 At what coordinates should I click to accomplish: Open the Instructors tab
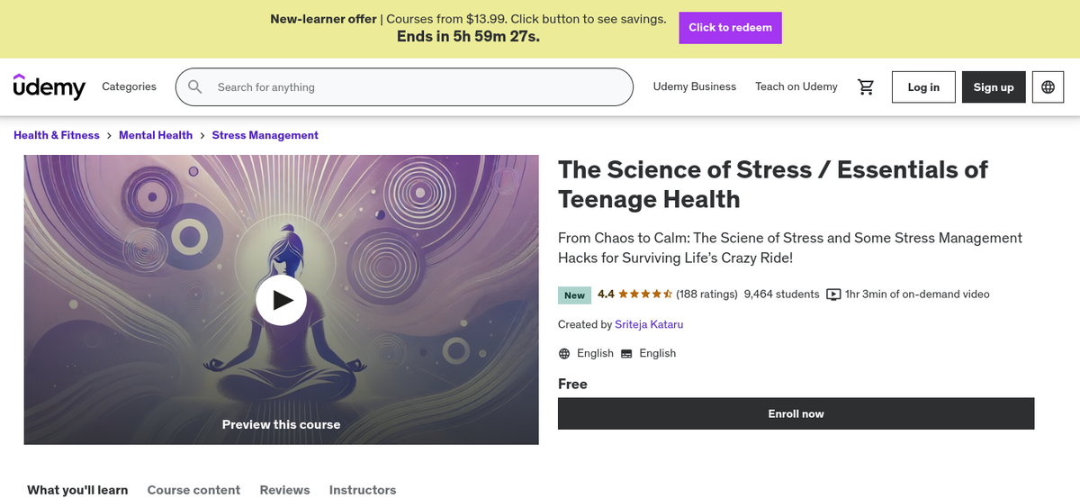point(363,490)
